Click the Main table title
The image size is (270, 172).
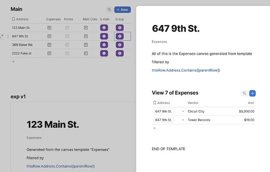16,9
